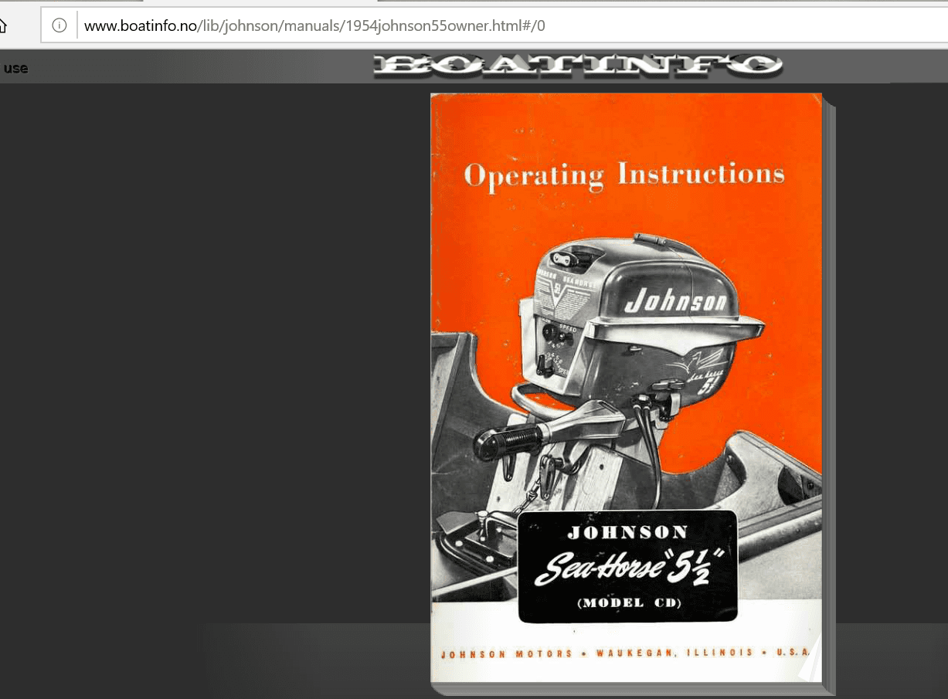
Task: Click the browser home icon
Action: tap(2, 25)
